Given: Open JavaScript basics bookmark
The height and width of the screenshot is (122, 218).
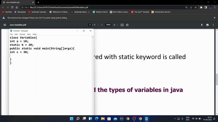Looking at the screenshot, I should click(x=80, y=12).
